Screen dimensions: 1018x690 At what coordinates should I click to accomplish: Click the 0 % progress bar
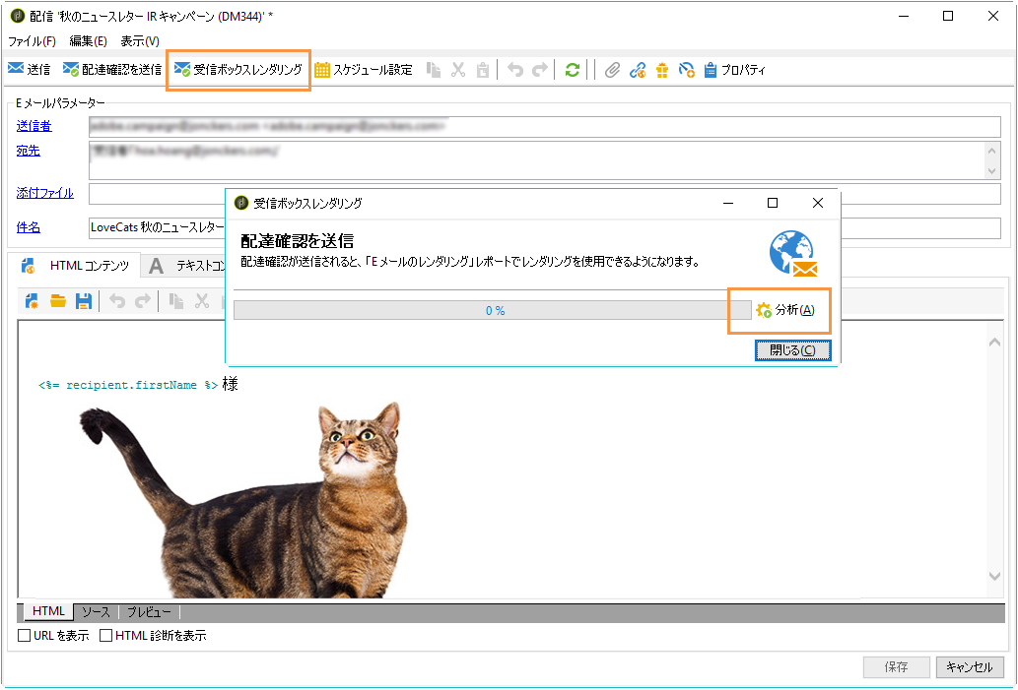pyautogui.click(x=492, y=311)
